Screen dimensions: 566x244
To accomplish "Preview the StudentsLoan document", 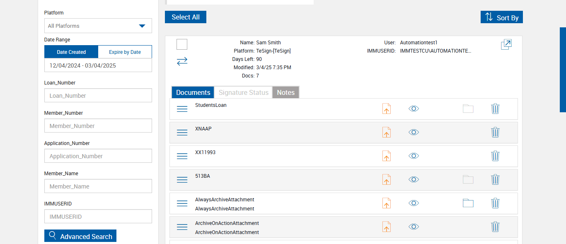I will pos(414,109).
